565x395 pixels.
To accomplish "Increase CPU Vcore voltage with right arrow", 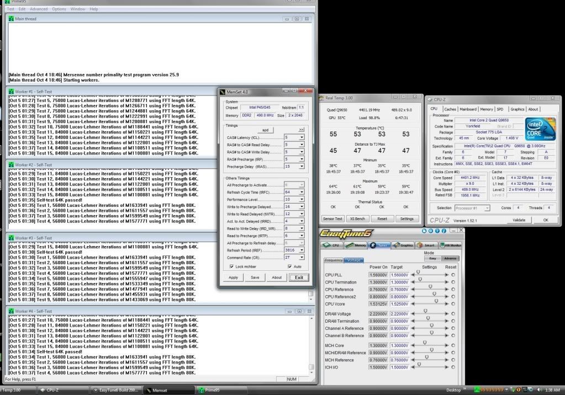I will [447, 304].
